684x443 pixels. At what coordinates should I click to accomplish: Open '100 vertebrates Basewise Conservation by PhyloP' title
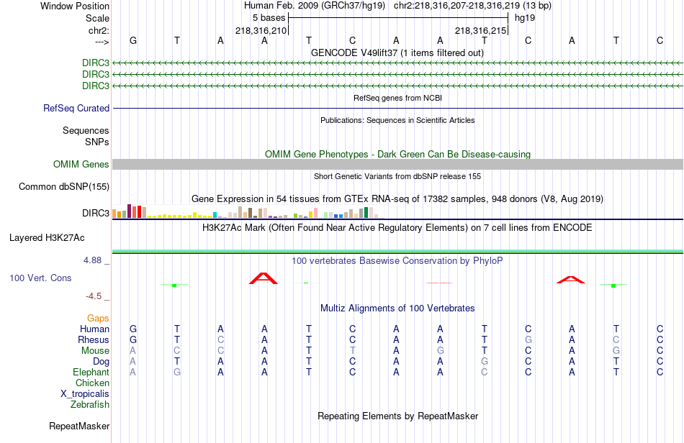(x=397, y=261)
